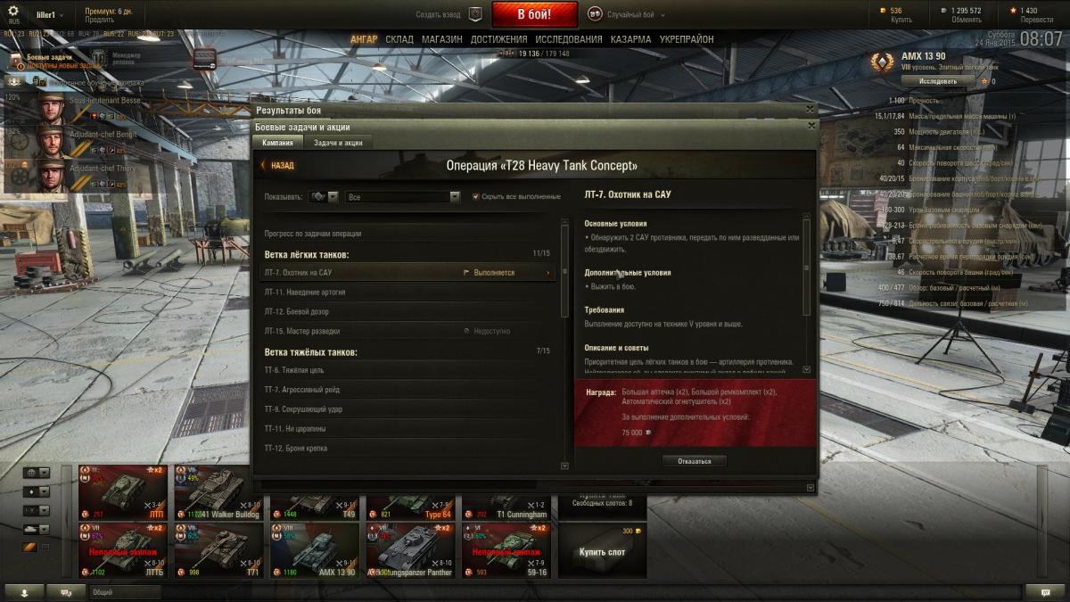Click the create platoon icon
Viewport: 1070px width, 602px height.
[x=475, y=14]
